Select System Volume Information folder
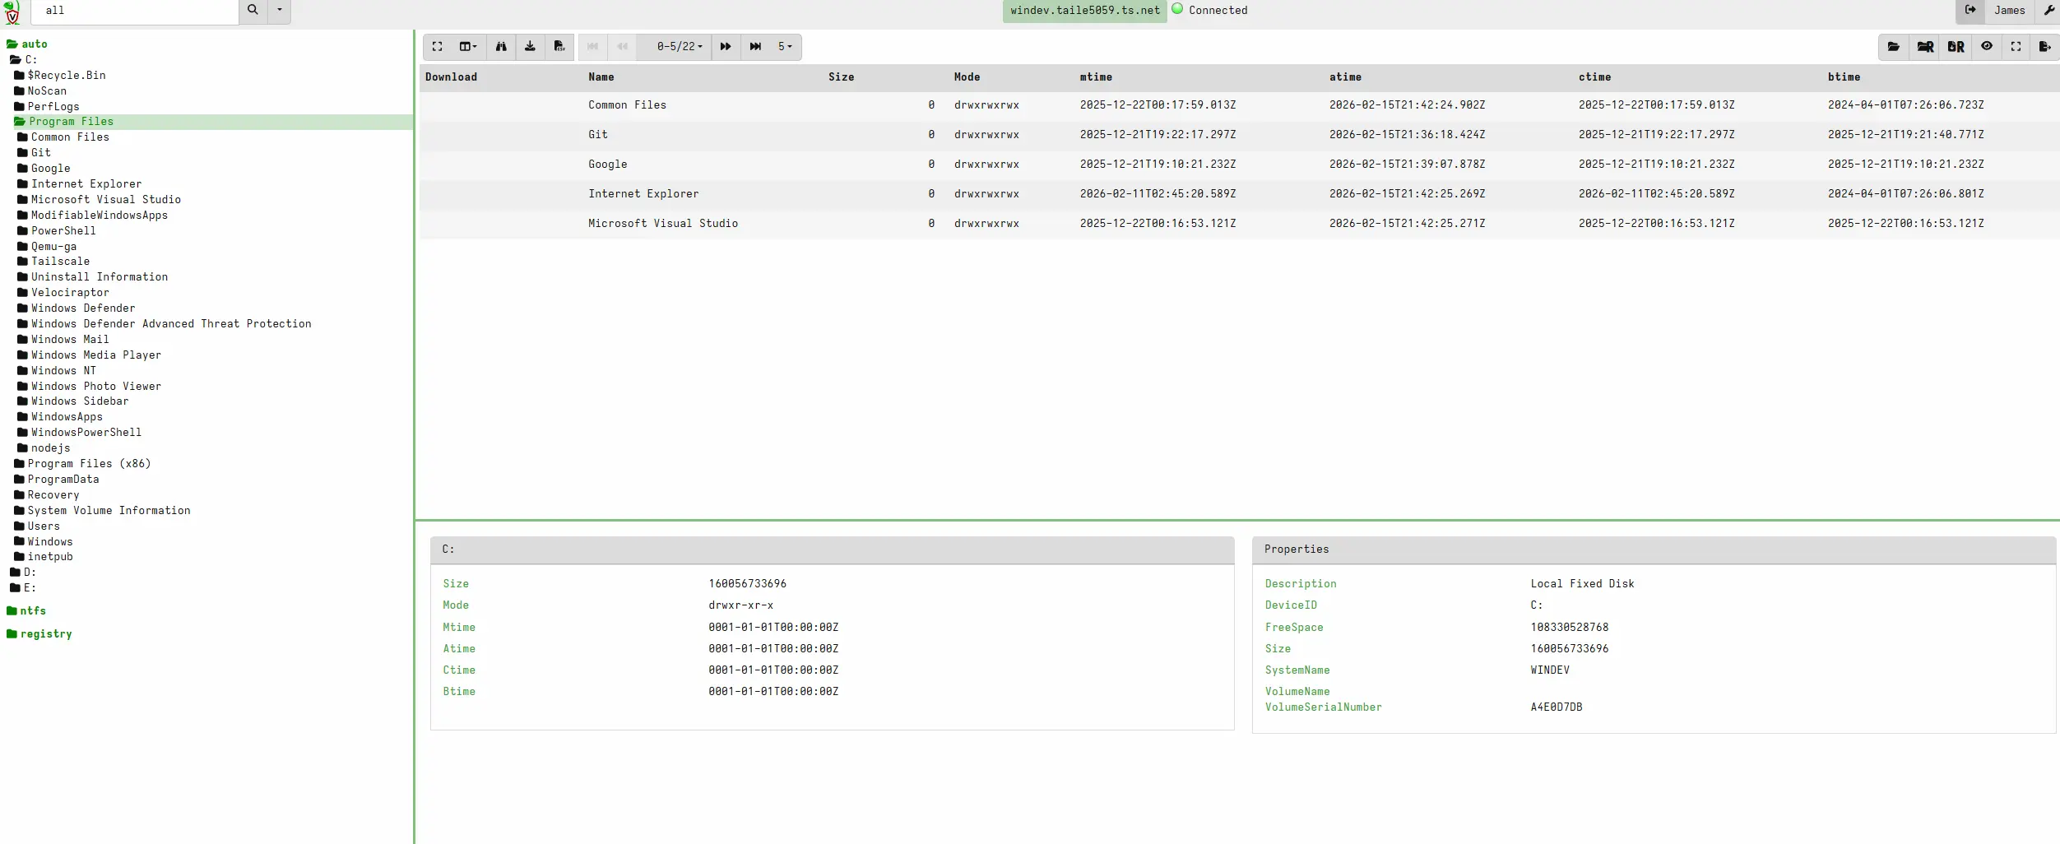The width and height of the screenshot is (2060, 844). [102, 511]
